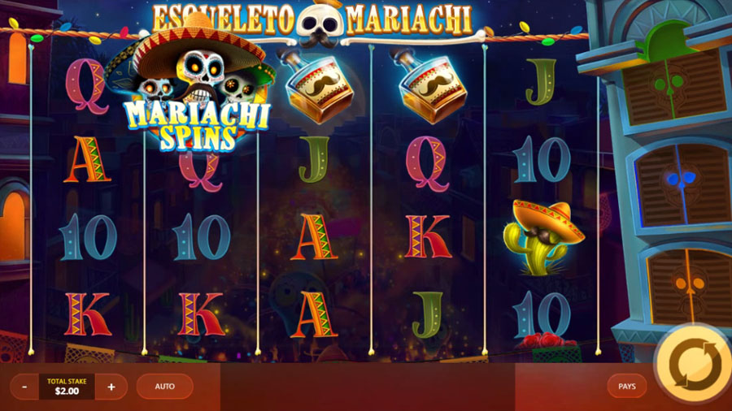Open the PAYS paytable
This screenshot has width=732, height=411.
coord(627,387)
